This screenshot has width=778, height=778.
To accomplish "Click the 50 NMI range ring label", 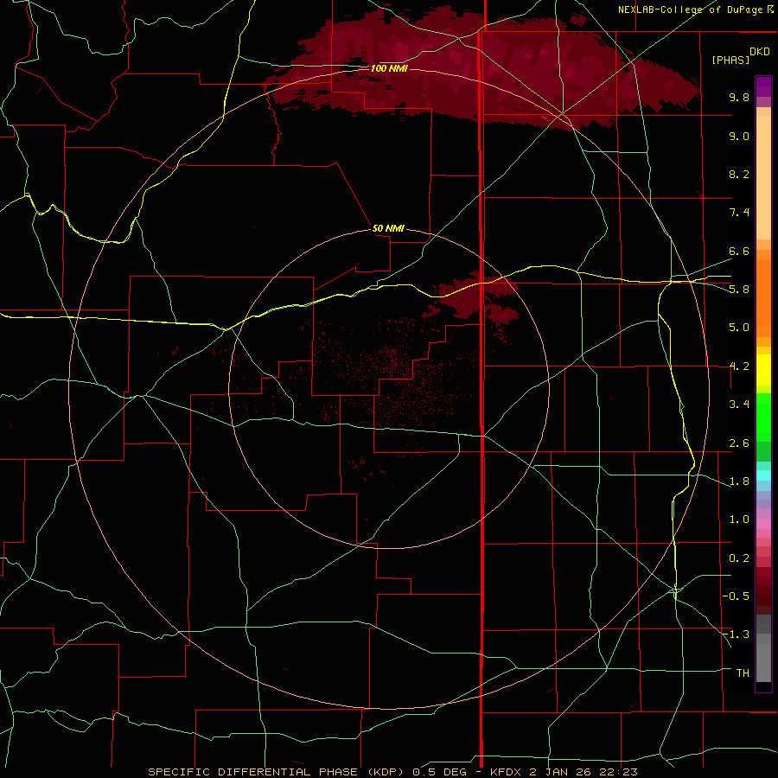I will (x=388, y=228).
